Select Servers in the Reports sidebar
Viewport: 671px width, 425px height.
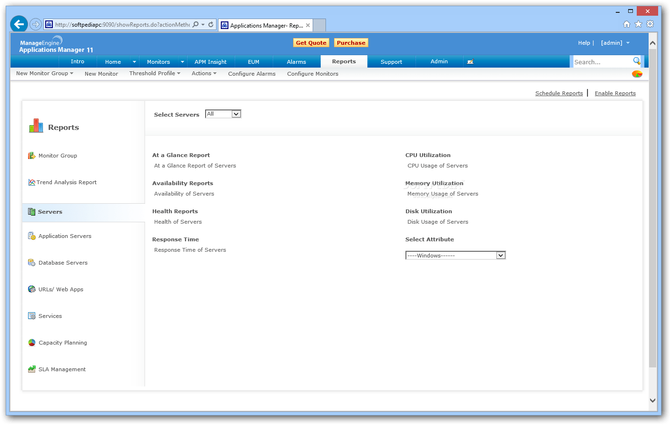point(51,212)
